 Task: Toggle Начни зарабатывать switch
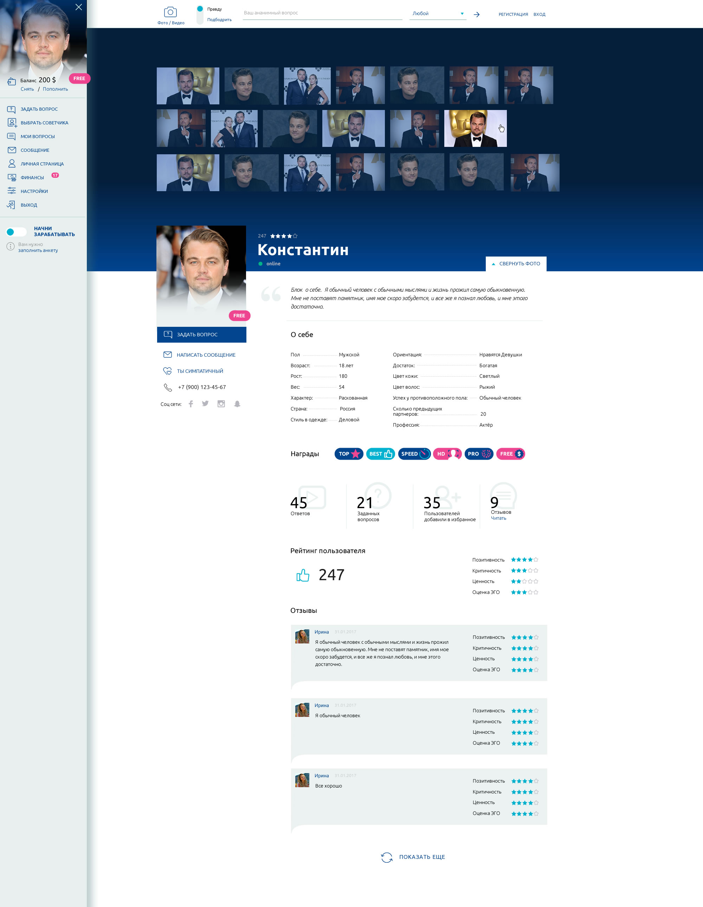point(16,232)
